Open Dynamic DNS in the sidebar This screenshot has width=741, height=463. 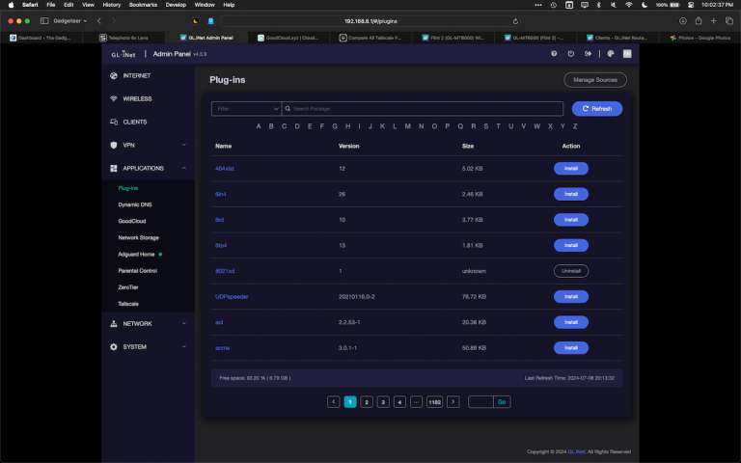click(135, 204)
